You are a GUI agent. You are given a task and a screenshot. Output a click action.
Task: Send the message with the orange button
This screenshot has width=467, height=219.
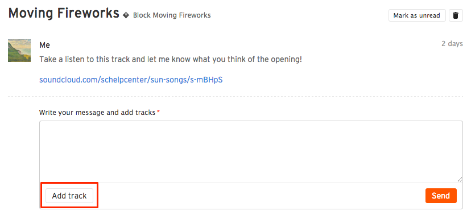coord(441,196)
